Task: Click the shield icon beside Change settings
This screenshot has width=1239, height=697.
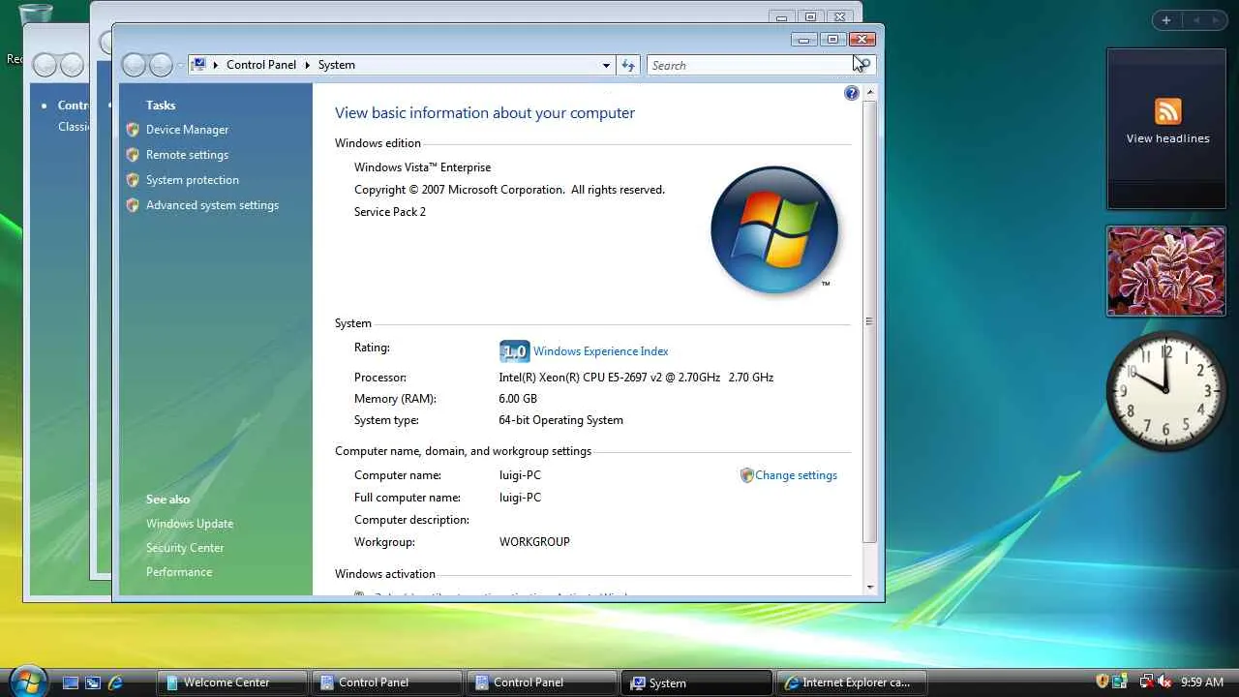Action: pyautogui.click(x=746, y=475)
